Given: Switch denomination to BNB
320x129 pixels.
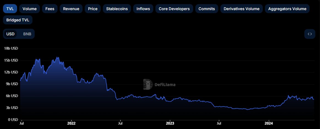Looking at the screenshot, I should 27,34.
